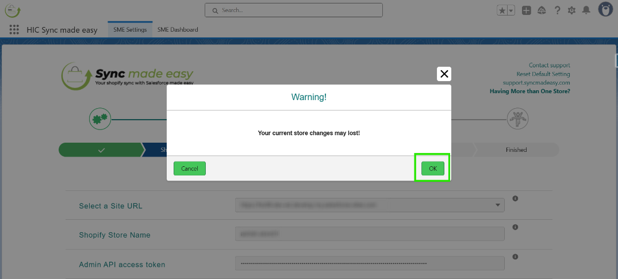
Task: Select the completed checkmark progress step
Action: click(x=102, y=150)
